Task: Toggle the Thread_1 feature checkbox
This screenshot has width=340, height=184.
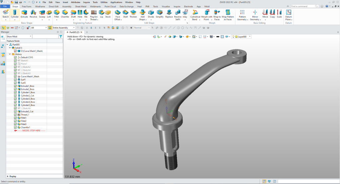Action: tap(15, 115)
